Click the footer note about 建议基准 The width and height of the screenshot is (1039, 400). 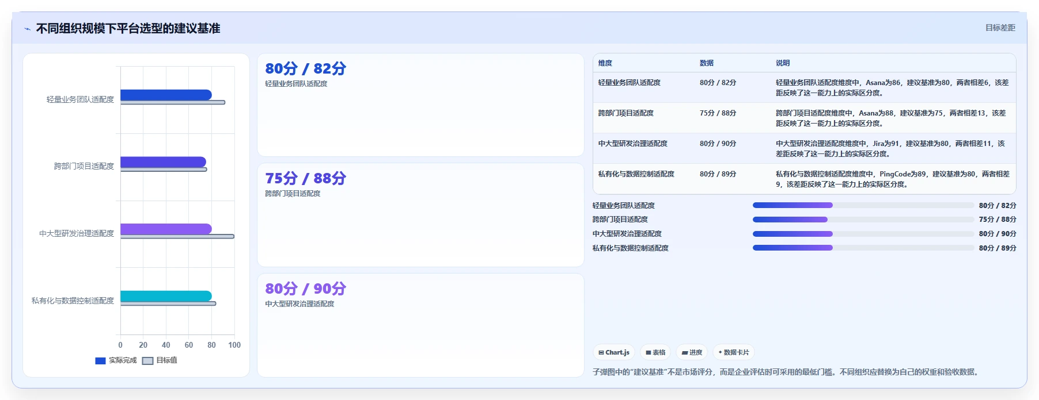(787, 372)
